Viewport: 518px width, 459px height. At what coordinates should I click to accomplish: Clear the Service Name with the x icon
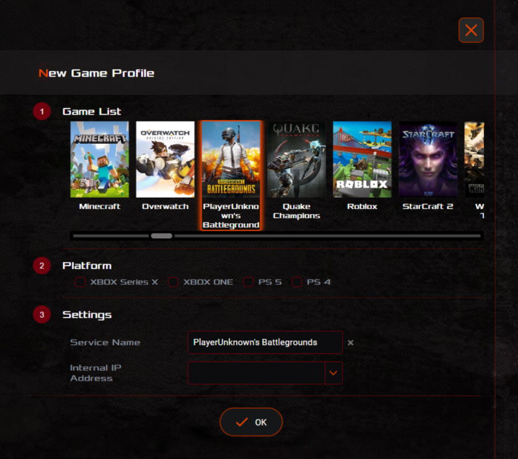pos(351,342)
